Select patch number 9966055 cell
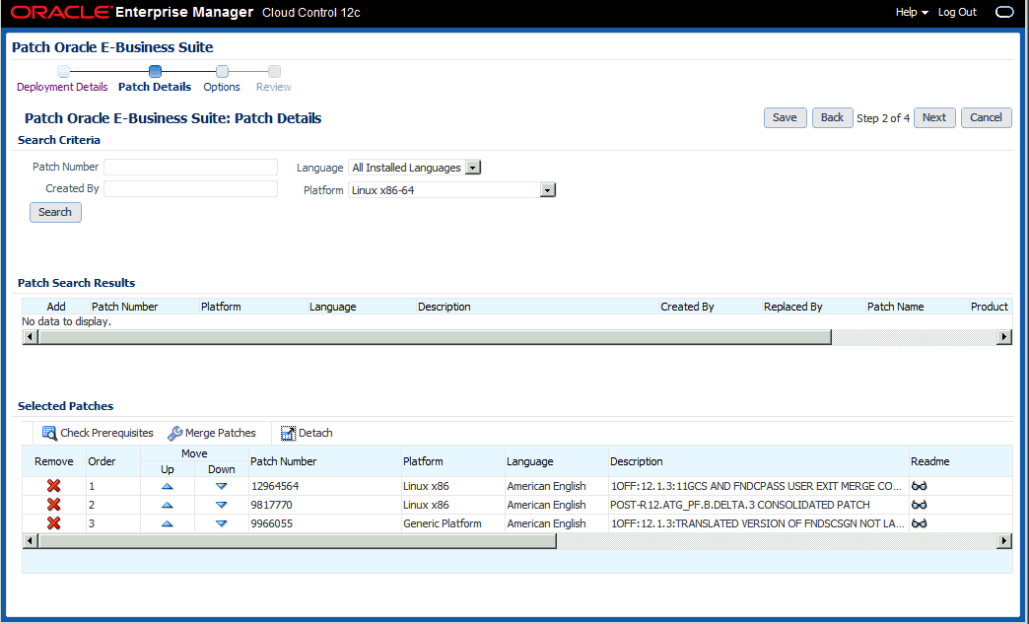This screenshot has height=624, width=1029. click(x=272, y=523)
